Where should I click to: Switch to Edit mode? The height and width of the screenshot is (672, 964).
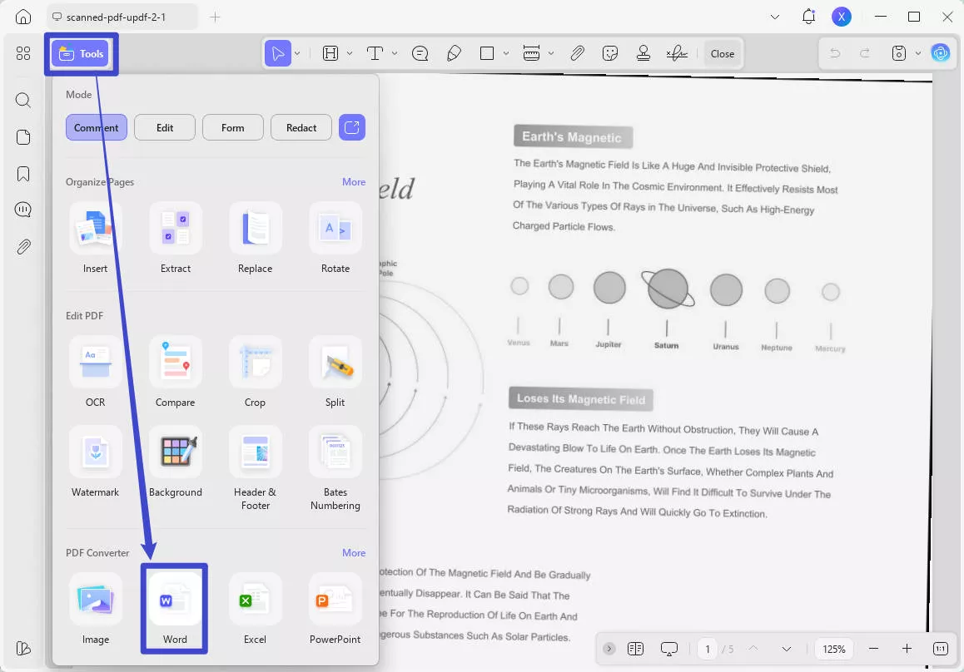point(164,127)
